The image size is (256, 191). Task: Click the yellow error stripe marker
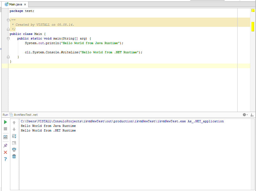253,27
